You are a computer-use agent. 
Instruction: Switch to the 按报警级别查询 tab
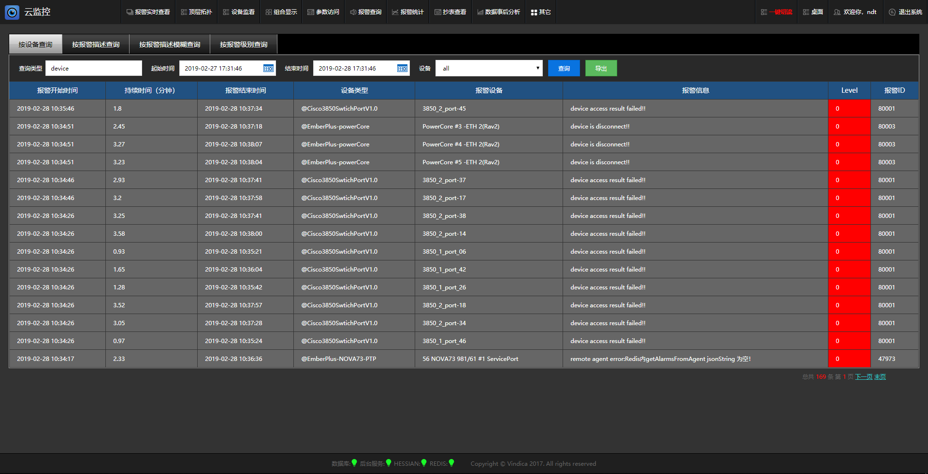click(x=244, y=44)
